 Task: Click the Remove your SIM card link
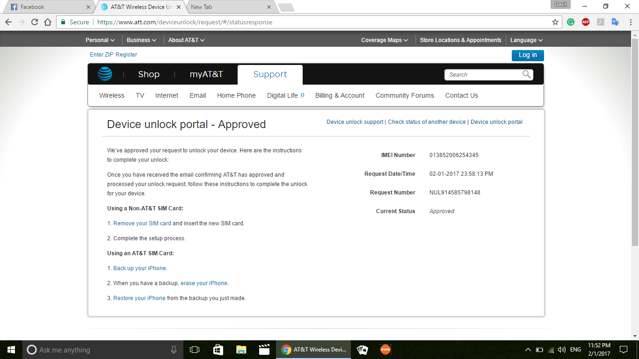point(142,223)
